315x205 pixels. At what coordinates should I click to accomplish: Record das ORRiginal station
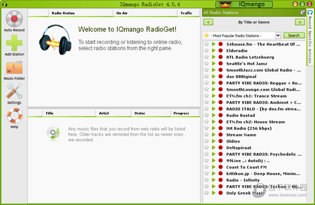220,77
